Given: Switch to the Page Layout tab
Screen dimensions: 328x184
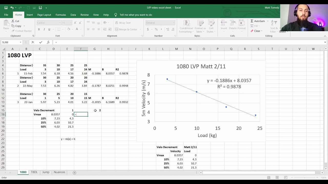Looking at the screenshot, I should point(44,15).
